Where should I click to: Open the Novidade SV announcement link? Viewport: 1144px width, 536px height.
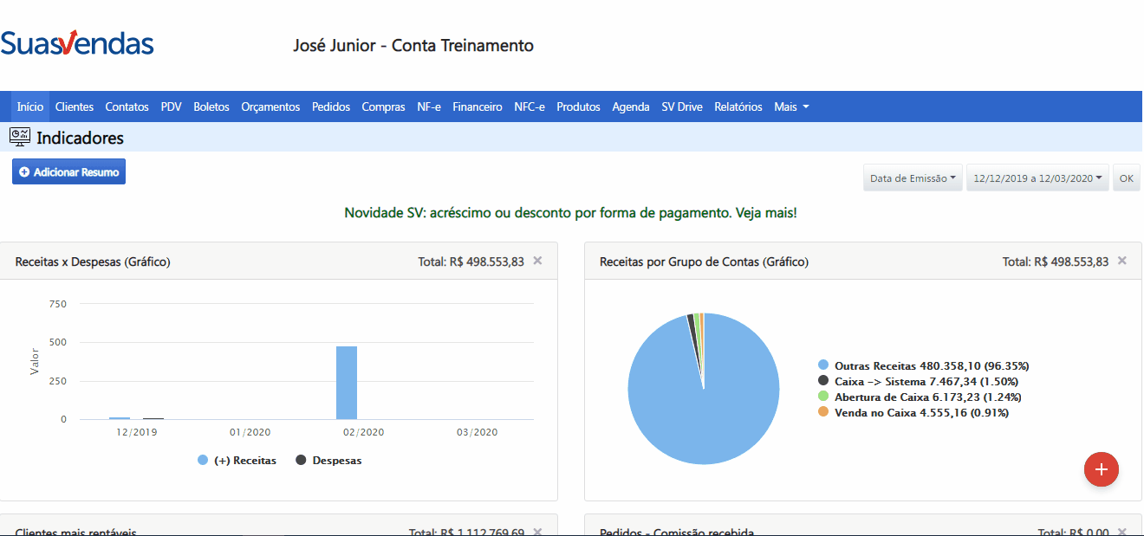pyautogui.click(x=570, y=212)
